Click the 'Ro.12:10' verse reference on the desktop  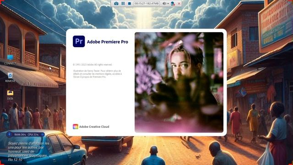click(x=15, y=159)
